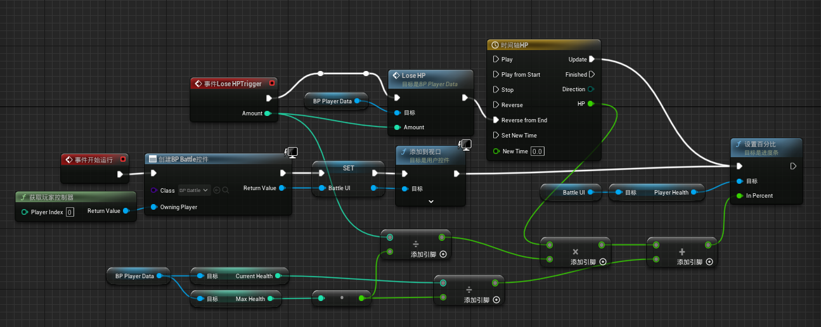The image size is (821, 327).
Task: Click the clock icon on 时间轴HP node
Action: pos(495,46)
